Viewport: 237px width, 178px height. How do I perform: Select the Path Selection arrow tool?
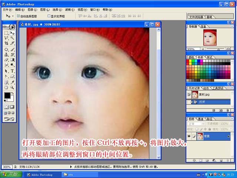click(x=6, y=71)
